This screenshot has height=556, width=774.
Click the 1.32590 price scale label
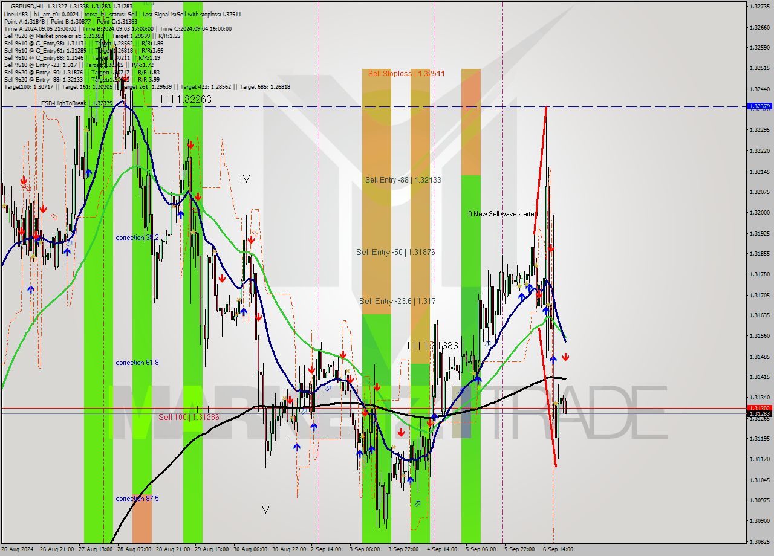[759, 48]
